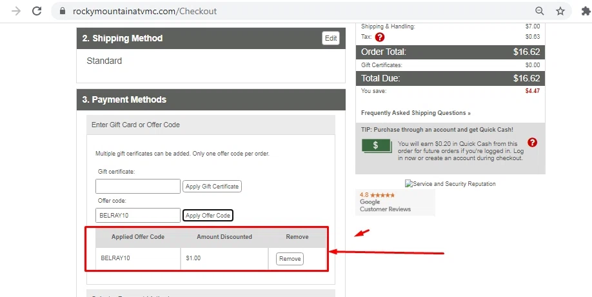Click the Tax help question mark icon

[380, 37]
